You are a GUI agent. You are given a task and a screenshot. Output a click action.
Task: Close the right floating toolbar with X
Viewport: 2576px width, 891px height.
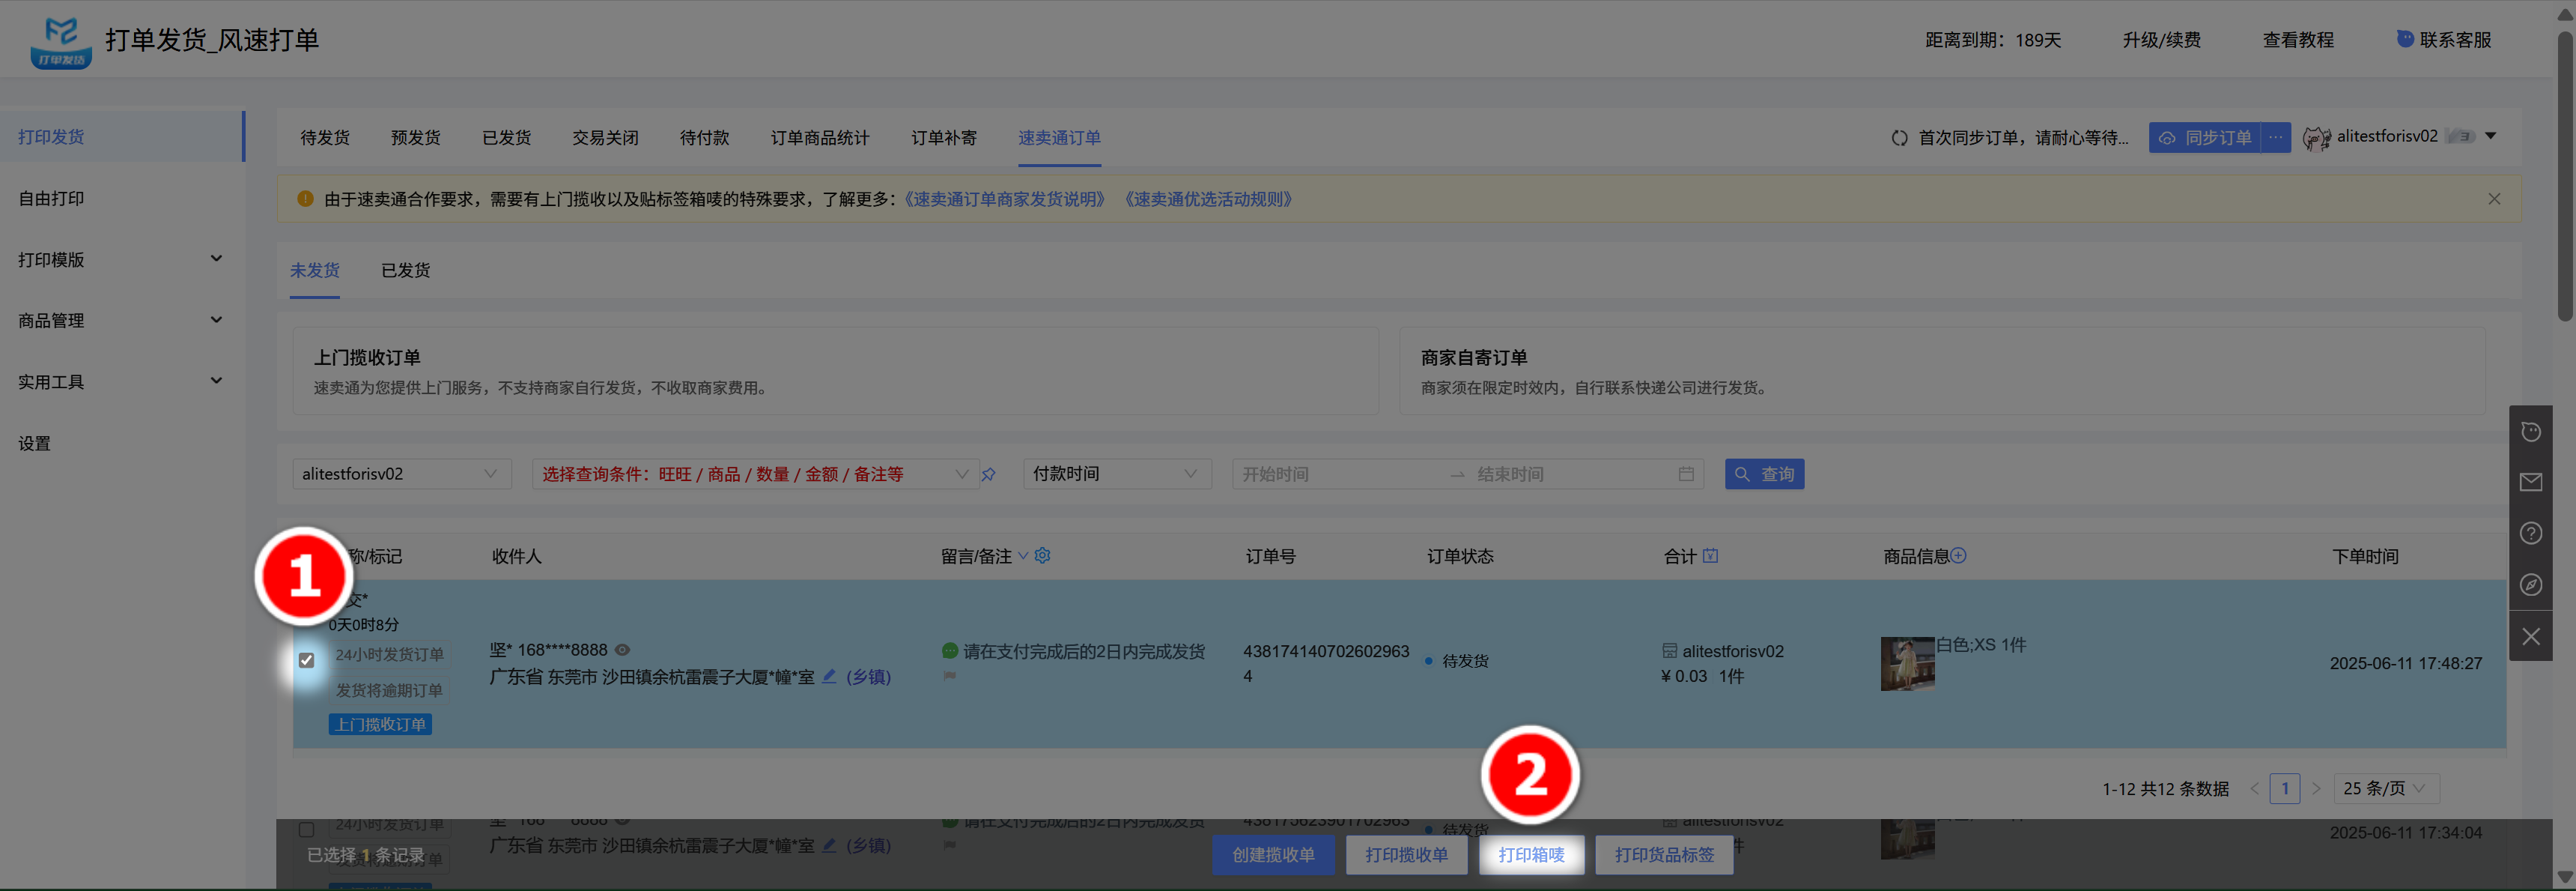(x=2531, y=637)
